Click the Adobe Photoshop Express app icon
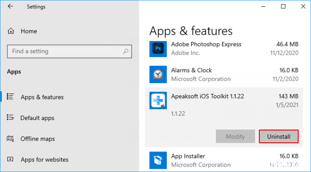 [x=158, y=49]
